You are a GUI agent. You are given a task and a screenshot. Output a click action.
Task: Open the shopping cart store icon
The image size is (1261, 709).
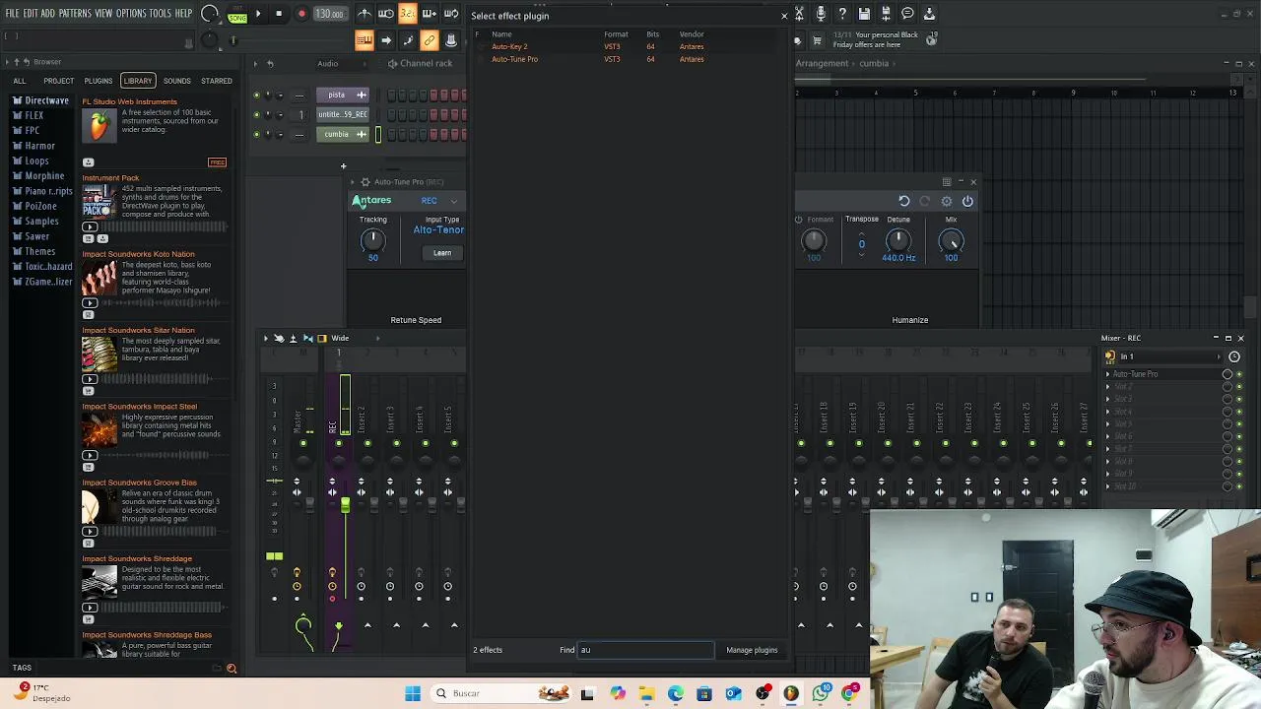click(x=817, y=40)
